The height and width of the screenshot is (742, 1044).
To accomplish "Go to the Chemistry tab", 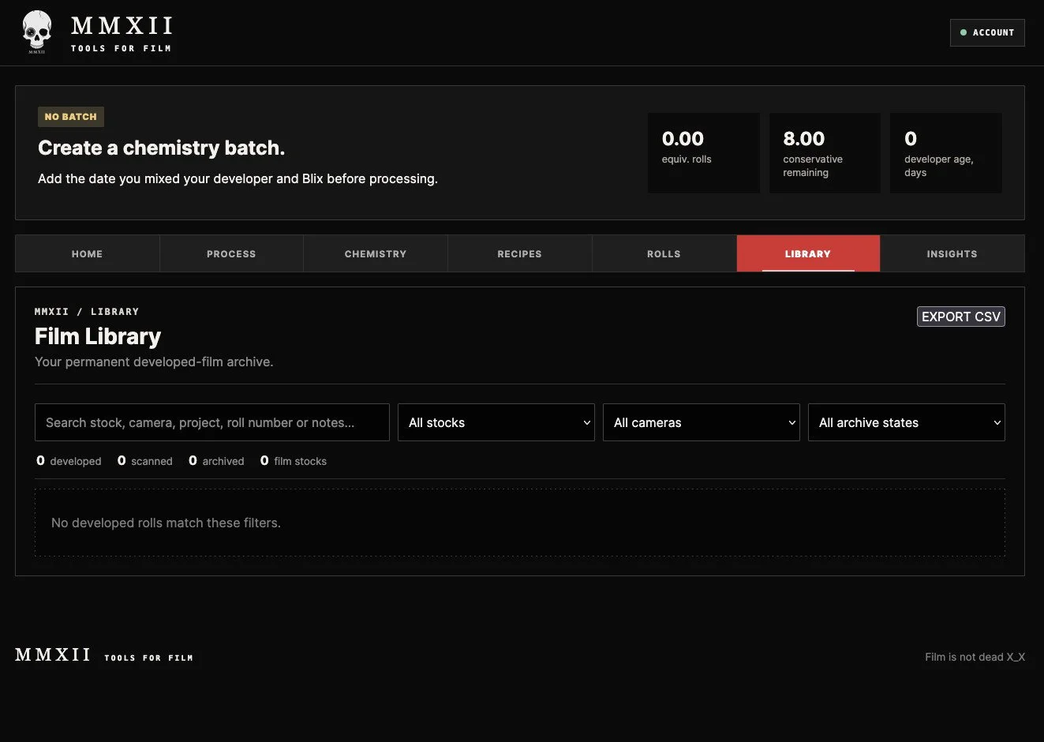I will 376,253.
